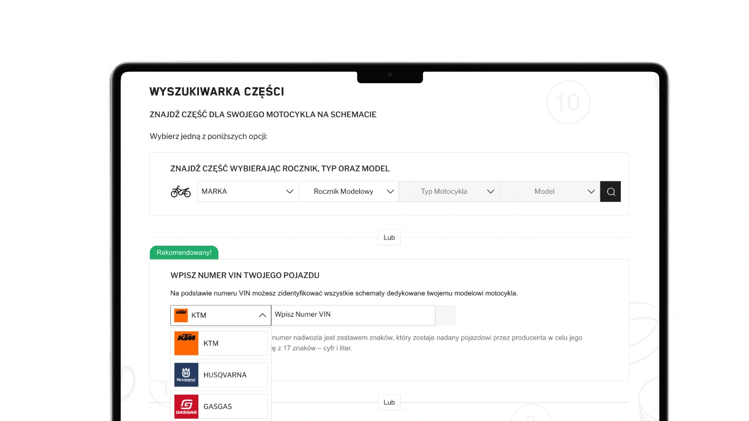The width and height of the screenshot is (749, 421).
Task: Click the greyed VIN search button
Action: coord(445,315)
